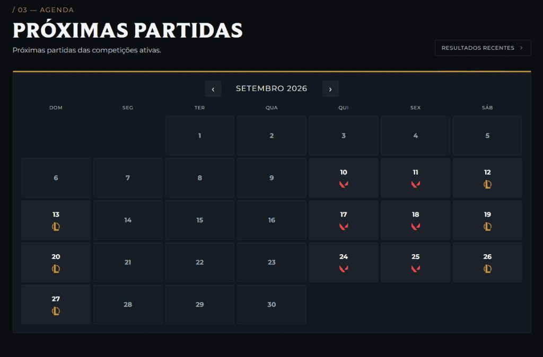Screen dimensions: 543x357
Task: Open Resultados Recentes
Action: tap(483, 48)
